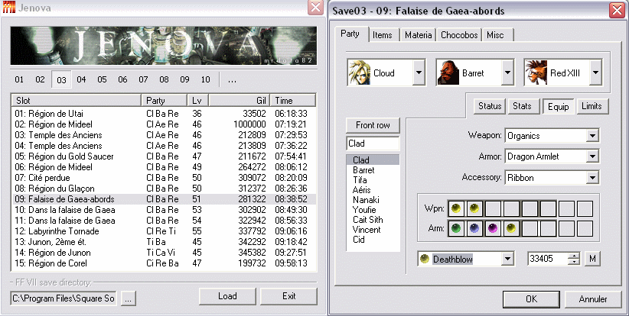Select first yellow materia in weapon slots
The height and width of the screenshot is (316, 629).
click(x=456, y=208)
